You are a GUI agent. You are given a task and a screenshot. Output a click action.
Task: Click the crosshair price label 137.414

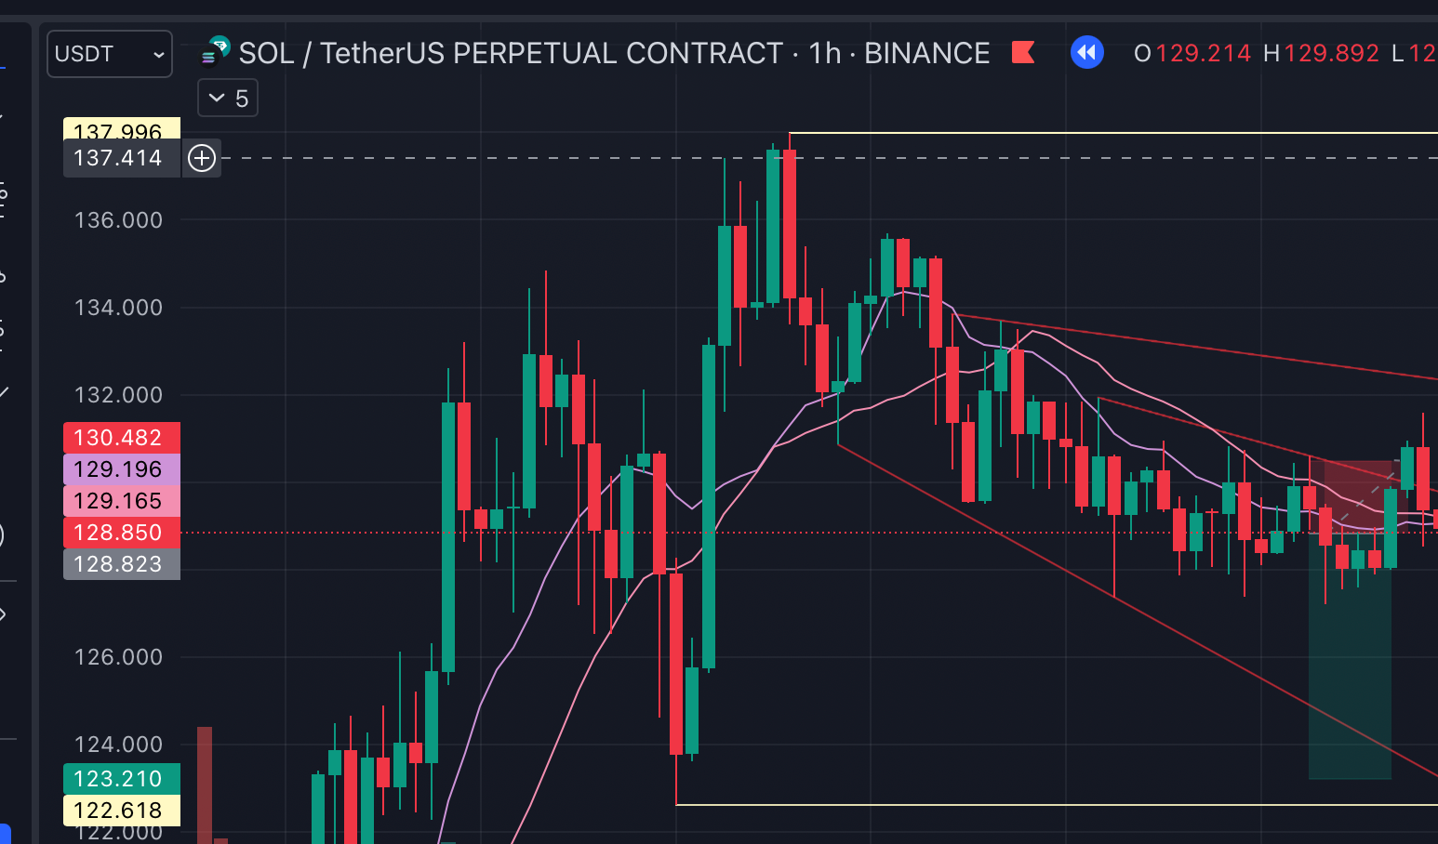coord(118,158)
